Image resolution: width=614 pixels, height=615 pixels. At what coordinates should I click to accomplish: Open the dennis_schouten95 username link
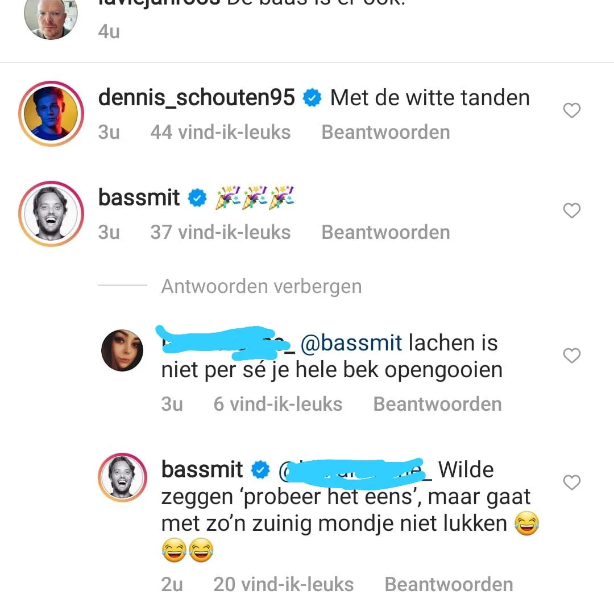point(196,98)
